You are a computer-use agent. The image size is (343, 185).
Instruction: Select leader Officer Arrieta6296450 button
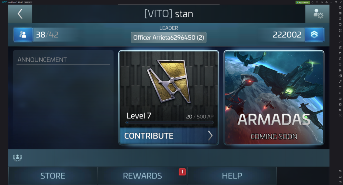[169, 37]
